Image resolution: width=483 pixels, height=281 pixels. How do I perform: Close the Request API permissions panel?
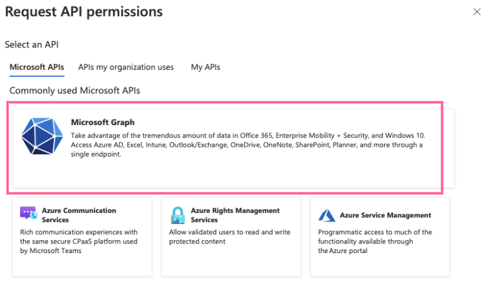point(475,12)
